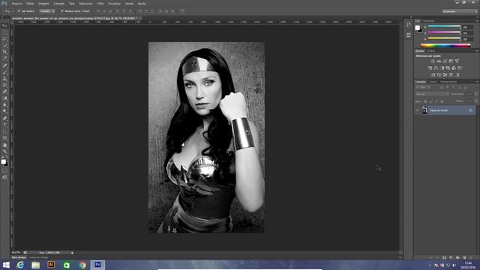Select the Gradient tool

coord(4,98)
